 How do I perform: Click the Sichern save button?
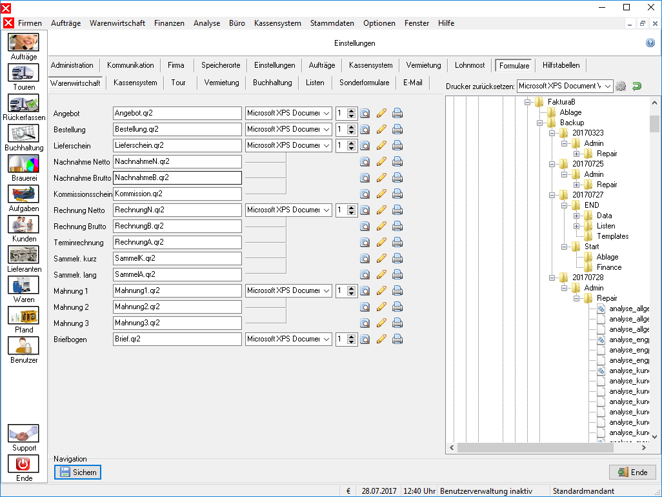click(77, 472)
